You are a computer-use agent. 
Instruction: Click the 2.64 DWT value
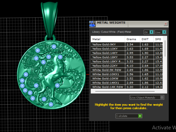145,66
